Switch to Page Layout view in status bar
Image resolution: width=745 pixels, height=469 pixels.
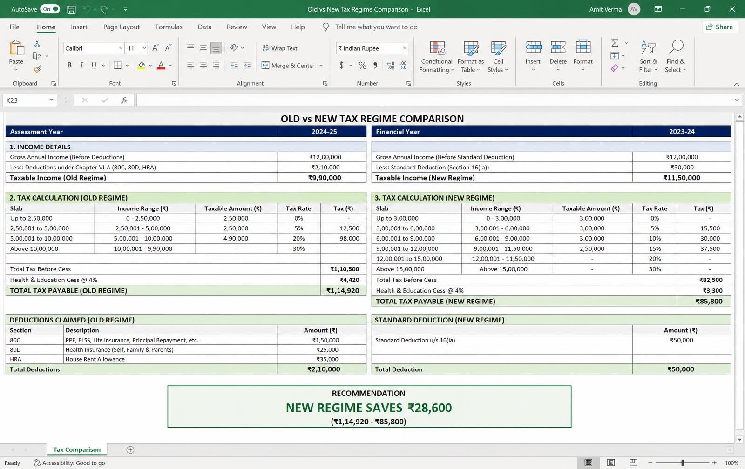(x=611, y=462)
